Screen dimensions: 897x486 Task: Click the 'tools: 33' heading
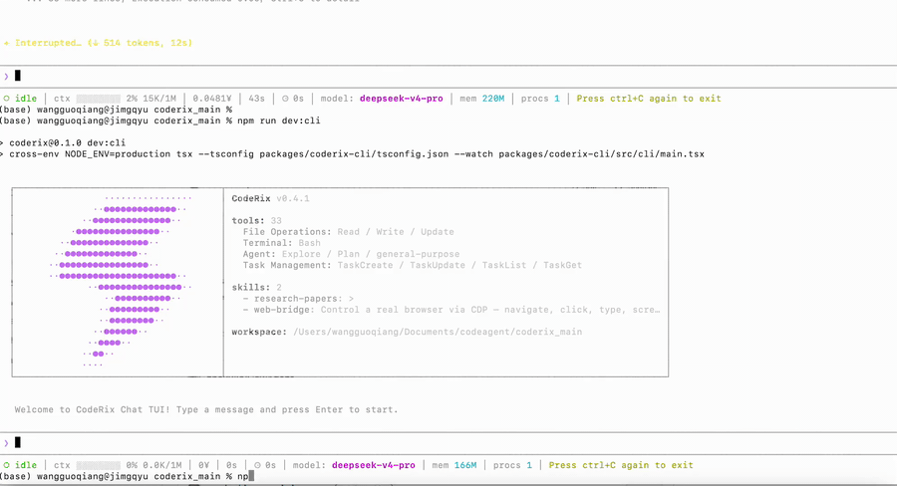point(257,221)
